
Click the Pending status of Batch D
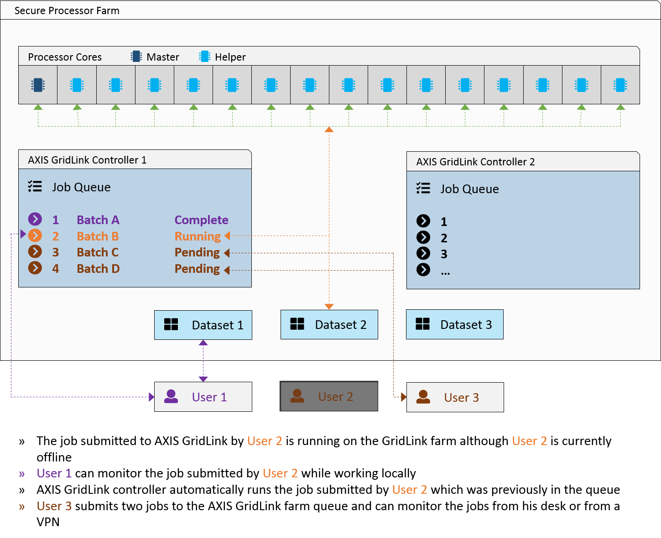(197, 269)
